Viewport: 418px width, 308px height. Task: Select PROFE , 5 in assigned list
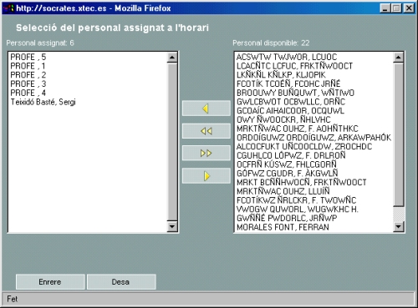tap(28, 57)
